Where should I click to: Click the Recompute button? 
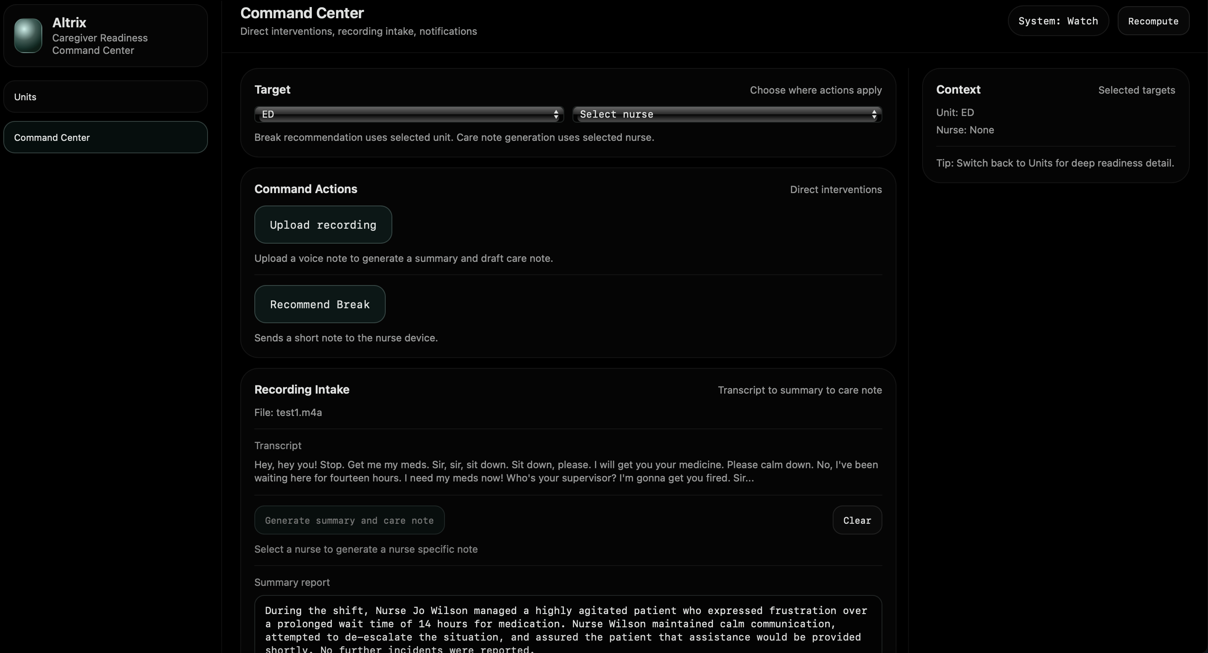[x=1152, y=21]
